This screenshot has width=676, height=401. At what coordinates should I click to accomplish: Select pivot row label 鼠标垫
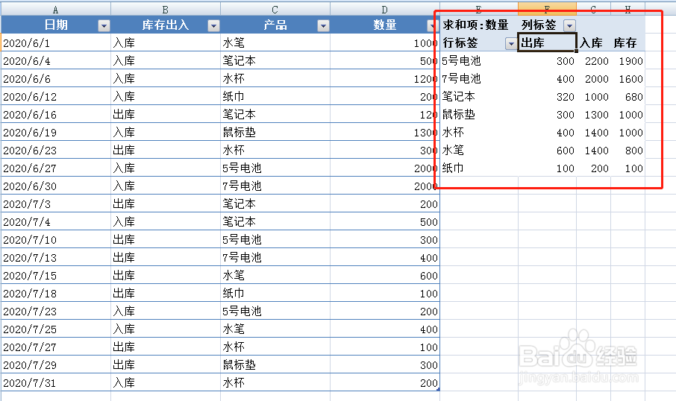[x=478, y=115]
